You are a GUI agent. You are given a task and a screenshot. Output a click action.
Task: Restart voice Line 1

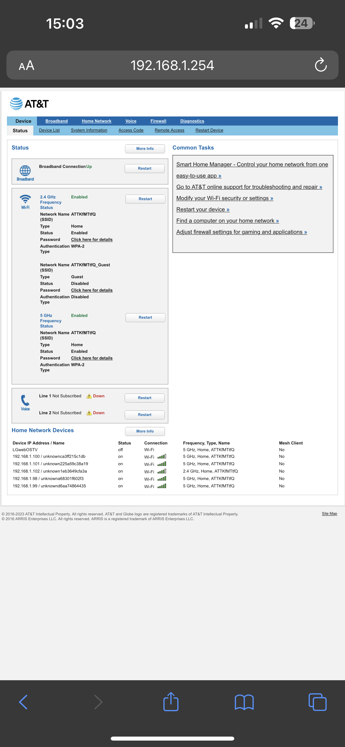coord(145,398)
